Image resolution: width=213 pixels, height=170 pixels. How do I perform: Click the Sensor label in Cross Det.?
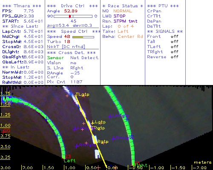click(55, 58)
